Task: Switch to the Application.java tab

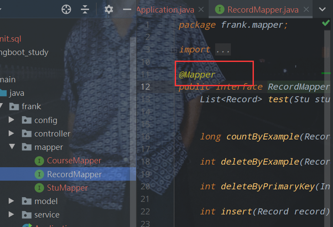Action: pyautogui.click(x=166, y=10)
